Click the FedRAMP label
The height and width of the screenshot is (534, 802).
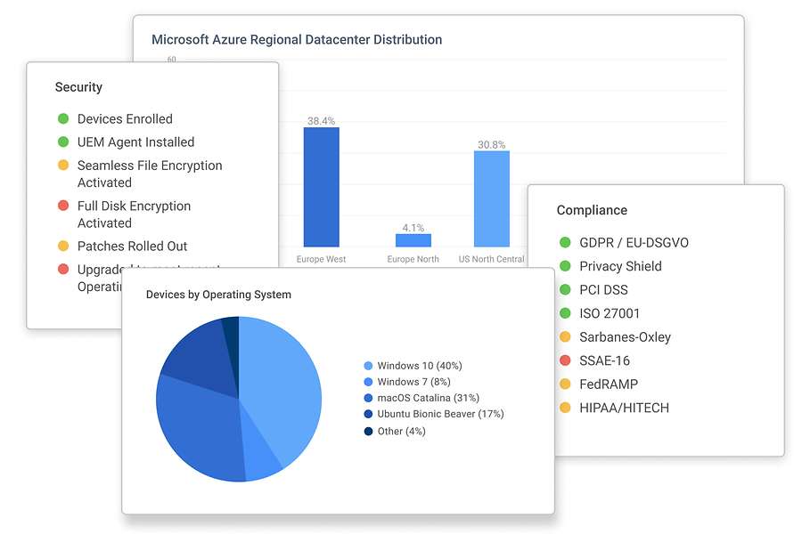(609, 384)
